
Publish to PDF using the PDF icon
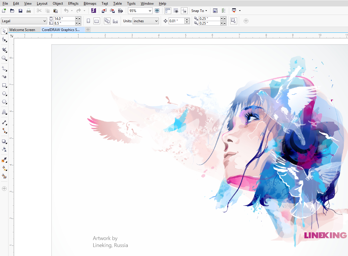point(121,11)
